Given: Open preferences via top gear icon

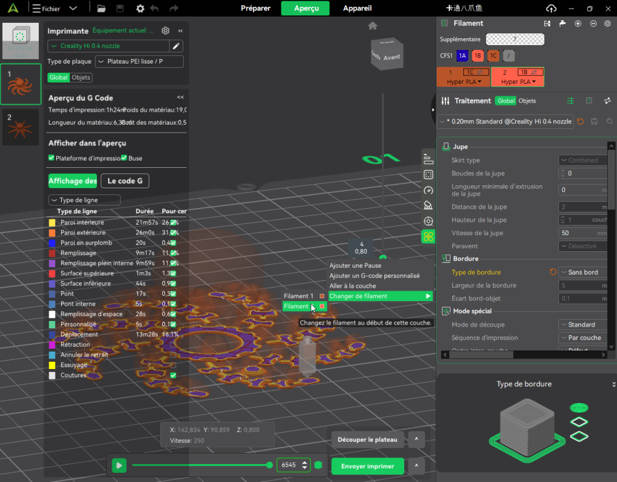Looking at the screenshot, I should [140, 8].
